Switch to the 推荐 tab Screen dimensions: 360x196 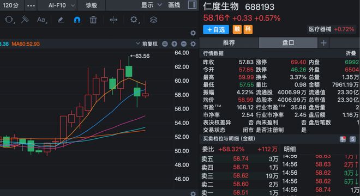point(229,42)
